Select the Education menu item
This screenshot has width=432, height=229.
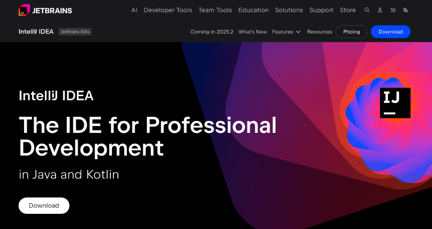[253, 10]
